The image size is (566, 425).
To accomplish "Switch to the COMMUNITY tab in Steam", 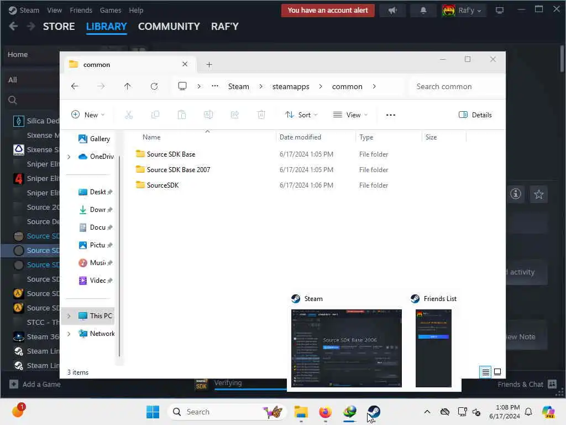I will pyautogui.click(x=169, y=27).
